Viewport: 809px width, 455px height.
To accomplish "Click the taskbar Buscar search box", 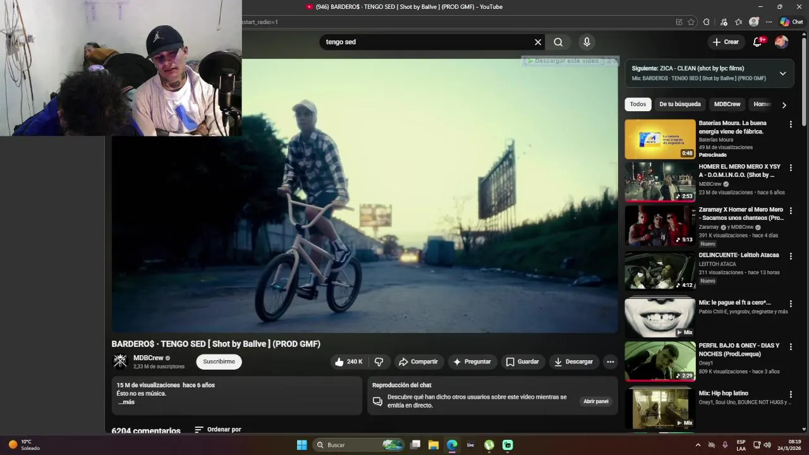I will point(359,445).
